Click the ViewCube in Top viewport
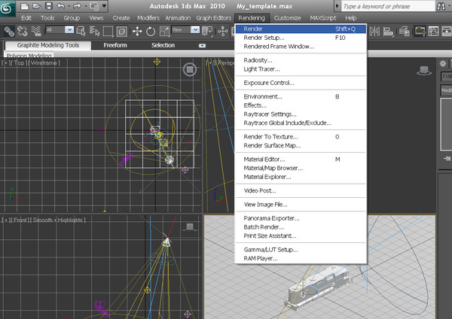The width and height of the screenshot is (452, 319). (190, 69)
